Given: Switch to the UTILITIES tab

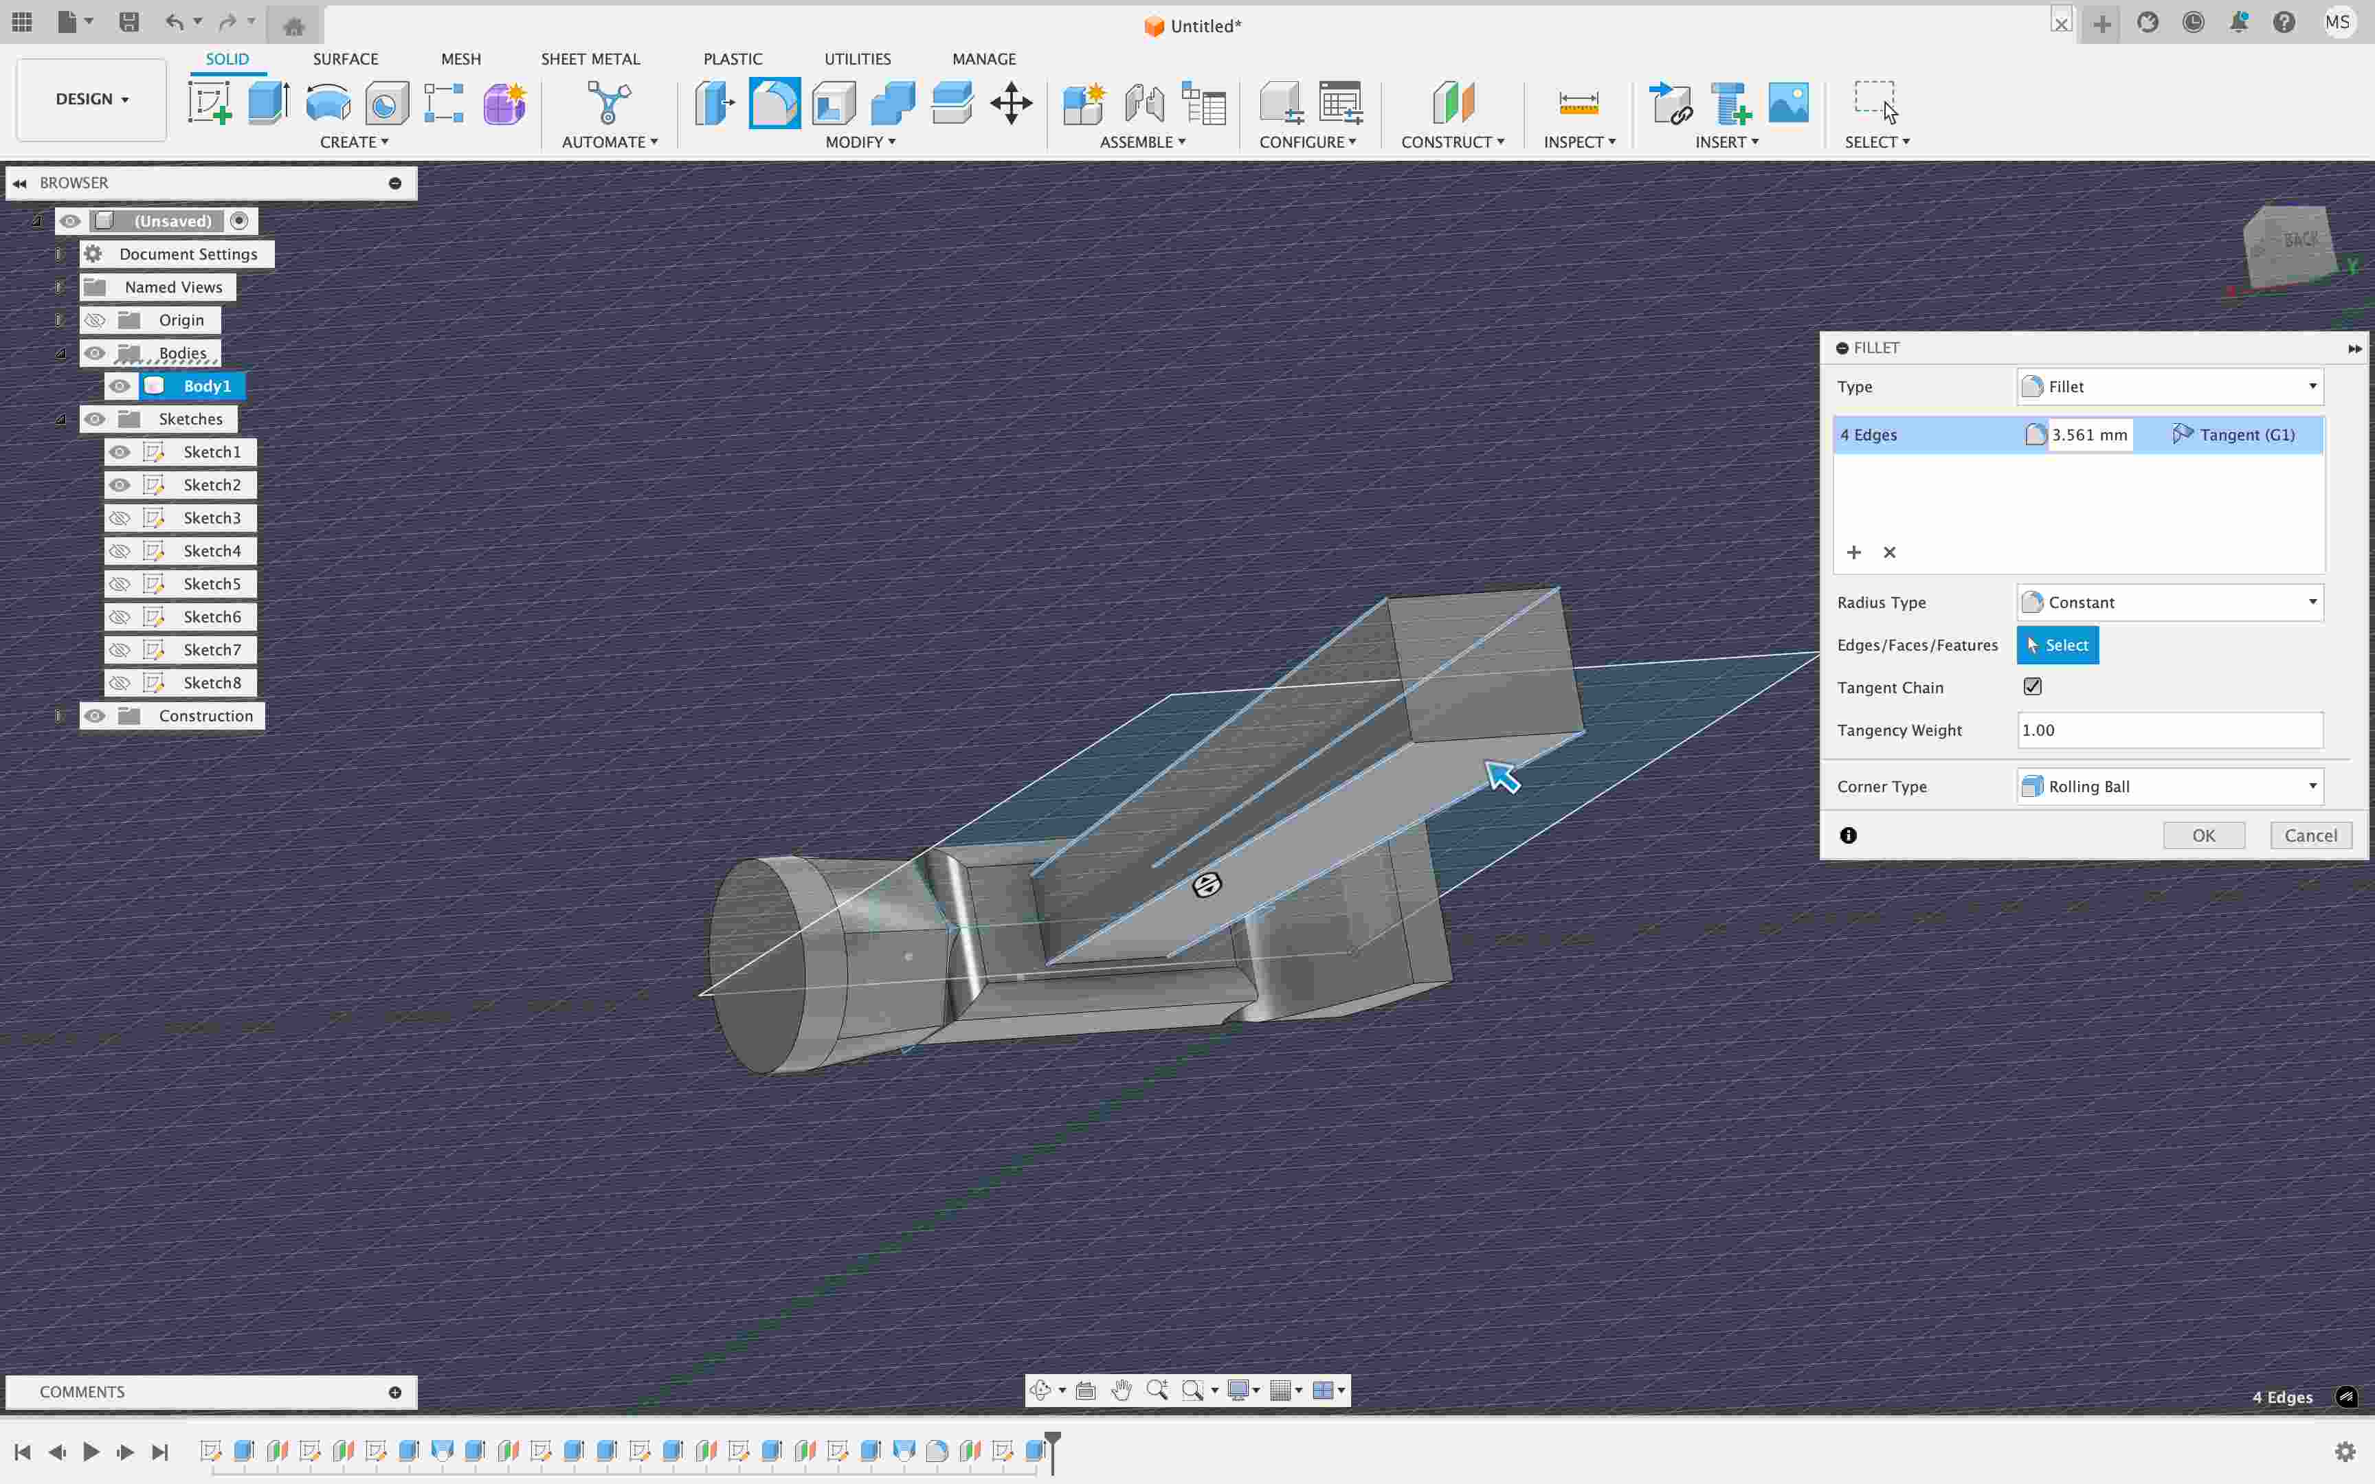Looking at the screenshot, I should point(857,59).
